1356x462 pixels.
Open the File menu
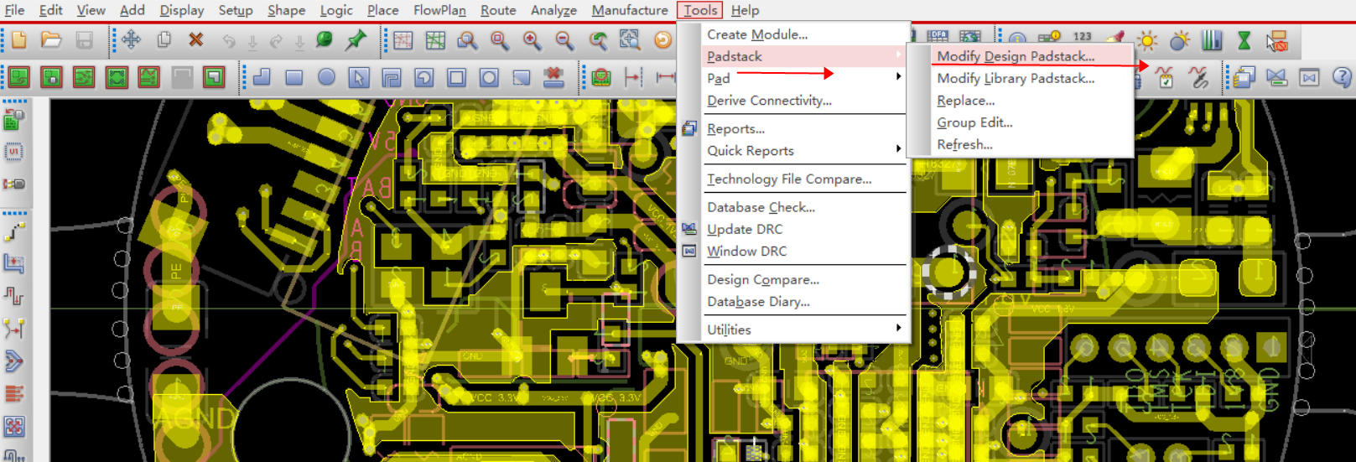pos(14,10)
